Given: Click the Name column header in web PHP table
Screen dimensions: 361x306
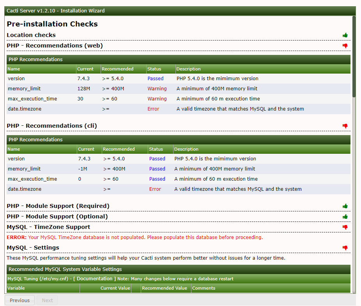Looking at the screenshot, I should (41, 69).
